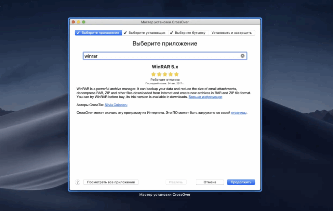The width and height of the screenshot is (333, 211).
Task: Select the Установить и завершить tab
Action: click(x=232, y=33)
